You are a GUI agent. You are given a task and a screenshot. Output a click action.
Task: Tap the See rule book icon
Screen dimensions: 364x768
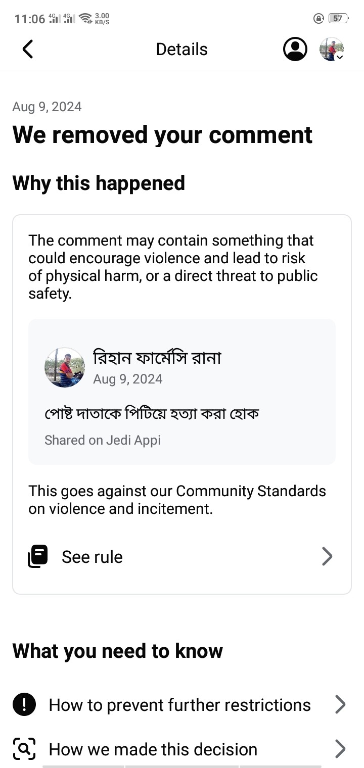38,556
